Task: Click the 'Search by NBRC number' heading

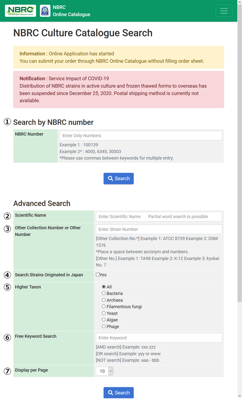Action: point(53,122)
